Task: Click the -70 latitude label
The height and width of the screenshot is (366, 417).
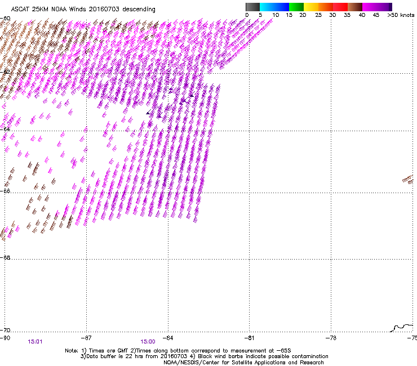Action: (x=5, y=330)
